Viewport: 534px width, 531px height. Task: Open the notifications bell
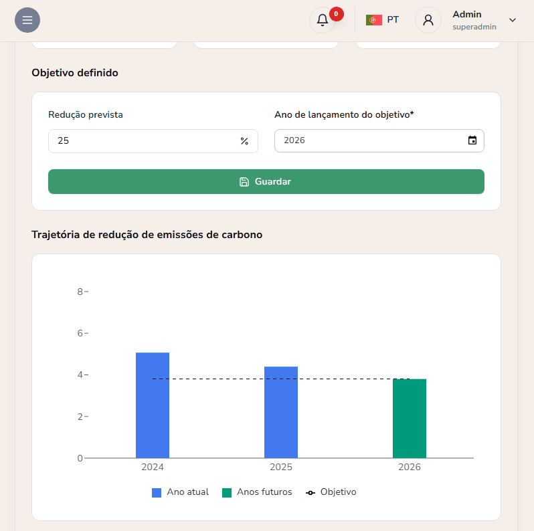[x=322, y=20]
